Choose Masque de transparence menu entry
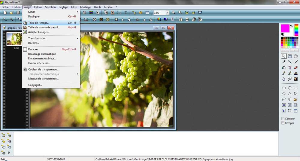This screenshot has height=161, width=300. pyautogui.click(x=51, y=79)
